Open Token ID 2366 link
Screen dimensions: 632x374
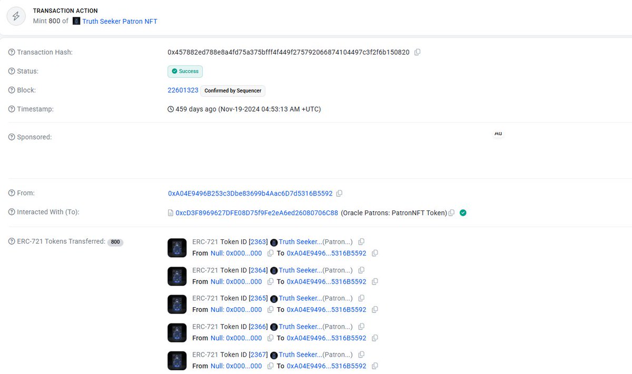pos(258,326)
